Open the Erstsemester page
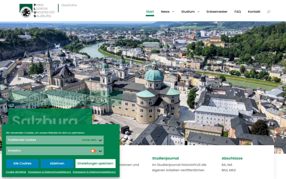Screen dimensions: 286x179 (x=217, y=11)
